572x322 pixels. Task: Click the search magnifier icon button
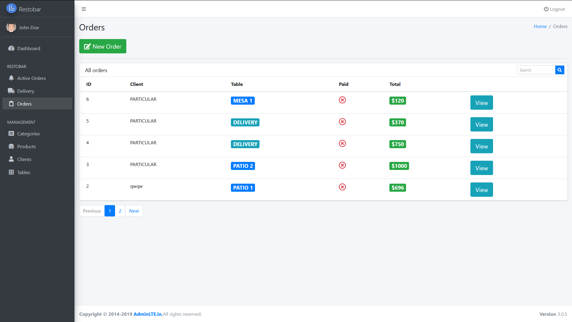point(559,70)
